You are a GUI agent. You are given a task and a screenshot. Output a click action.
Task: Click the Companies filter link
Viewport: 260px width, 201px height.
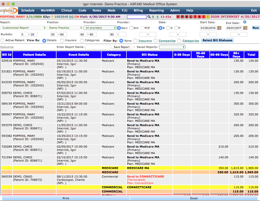tap(167, 41)
